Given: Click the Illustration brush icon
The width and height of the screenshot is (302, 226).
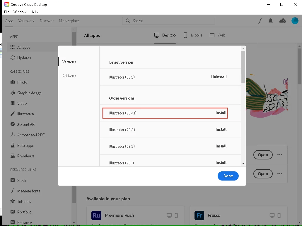Looking at the screenshot, I should pos(13,114).
